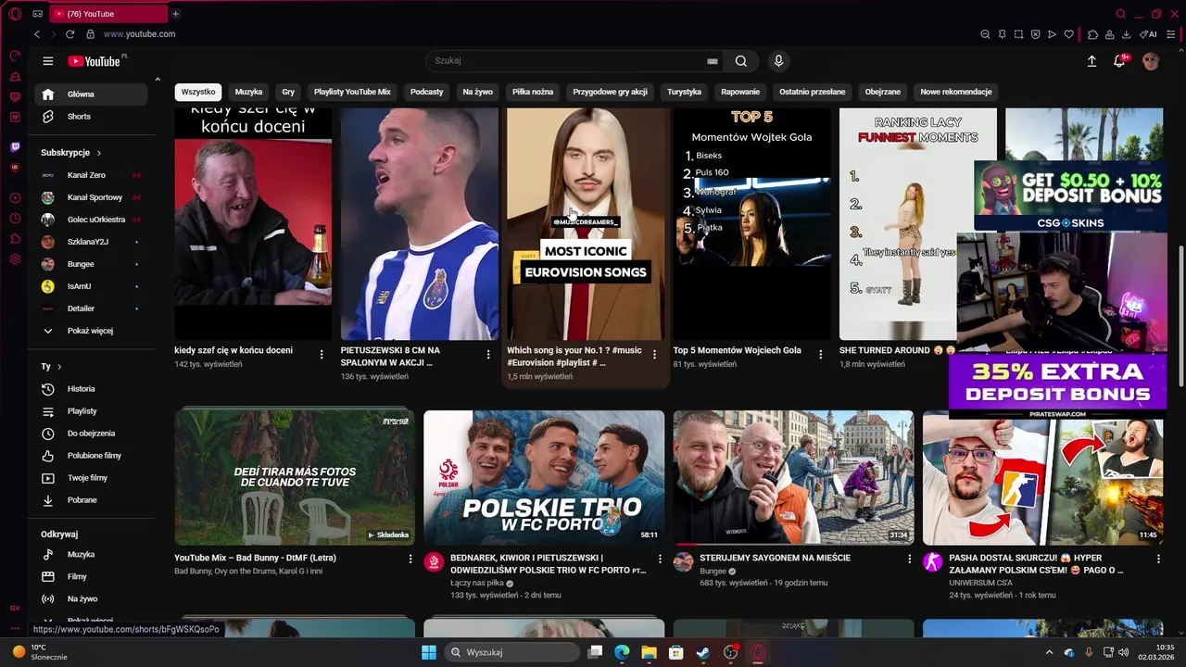Start a voice search with the microphone

pyautogui.click(x=778, y=61)
